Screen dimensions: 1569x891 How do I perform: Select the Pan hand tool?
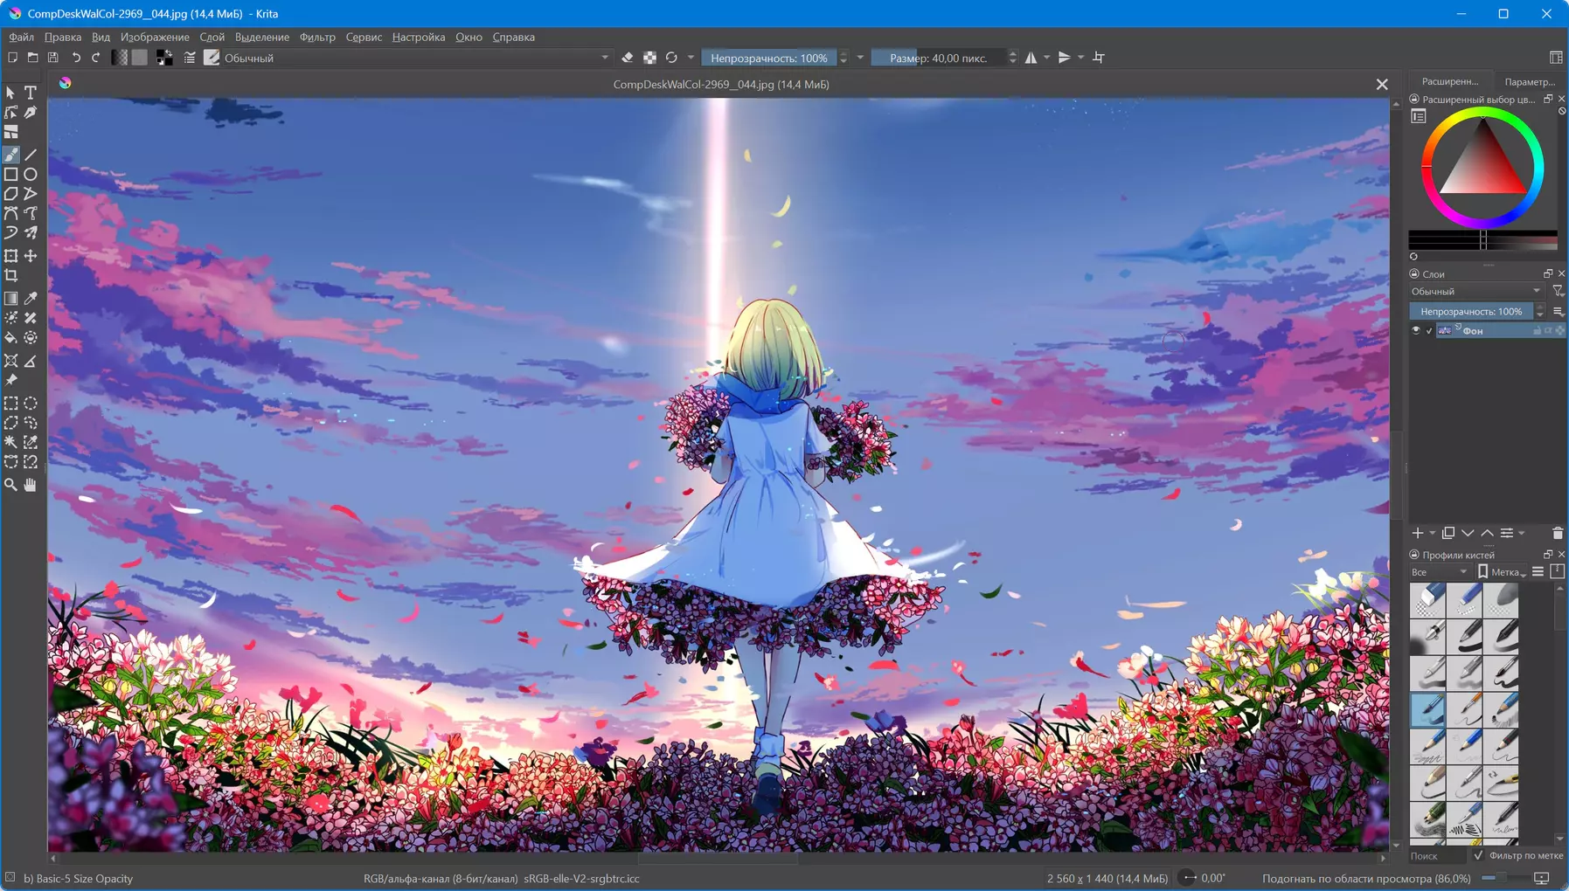(x=31, y=485)
